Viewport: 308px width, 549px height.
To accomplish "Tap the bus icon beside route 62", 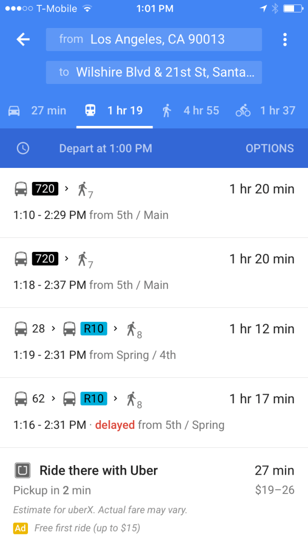I will (x=21, y=399).
